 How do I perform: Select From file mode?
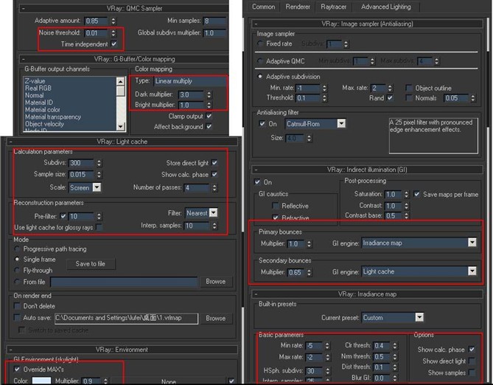pos(17,282)
